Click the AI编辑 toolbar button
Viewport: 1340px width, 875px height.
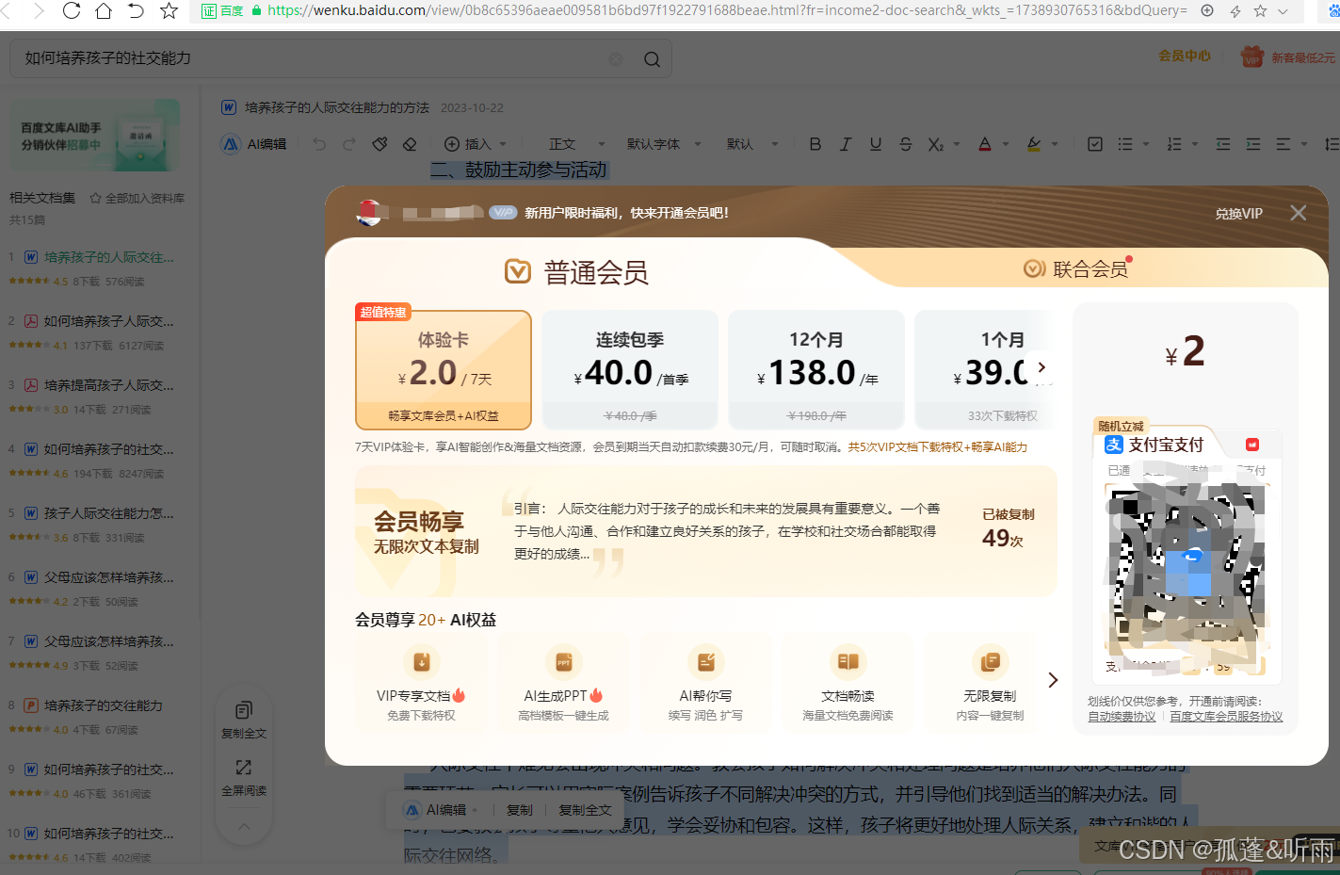[x=254, y=144]
